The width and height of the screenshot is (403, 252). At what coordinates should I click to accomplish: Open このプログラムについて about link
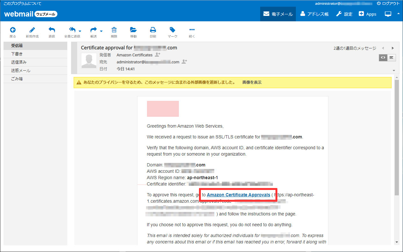[22, 3]
